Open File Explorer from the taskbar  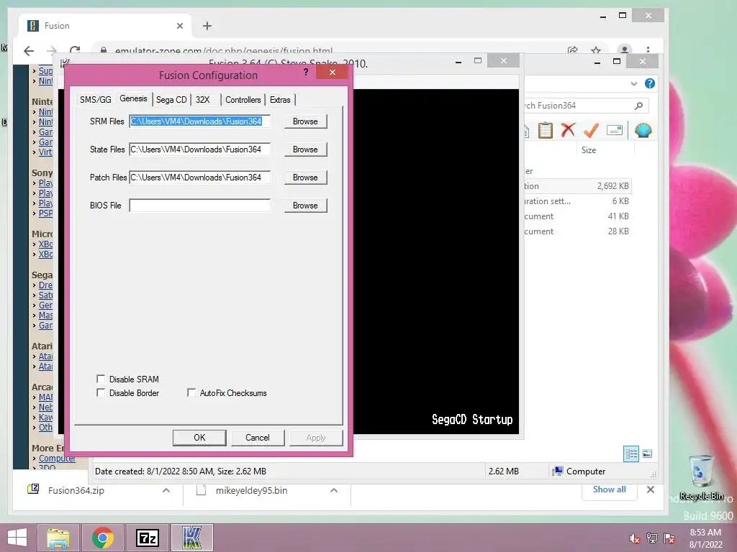(x=58, y=538)
